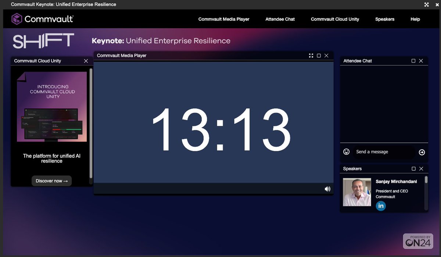Click the 13:13 countdown video area
The image size is (441, 257).
point(214,122)
